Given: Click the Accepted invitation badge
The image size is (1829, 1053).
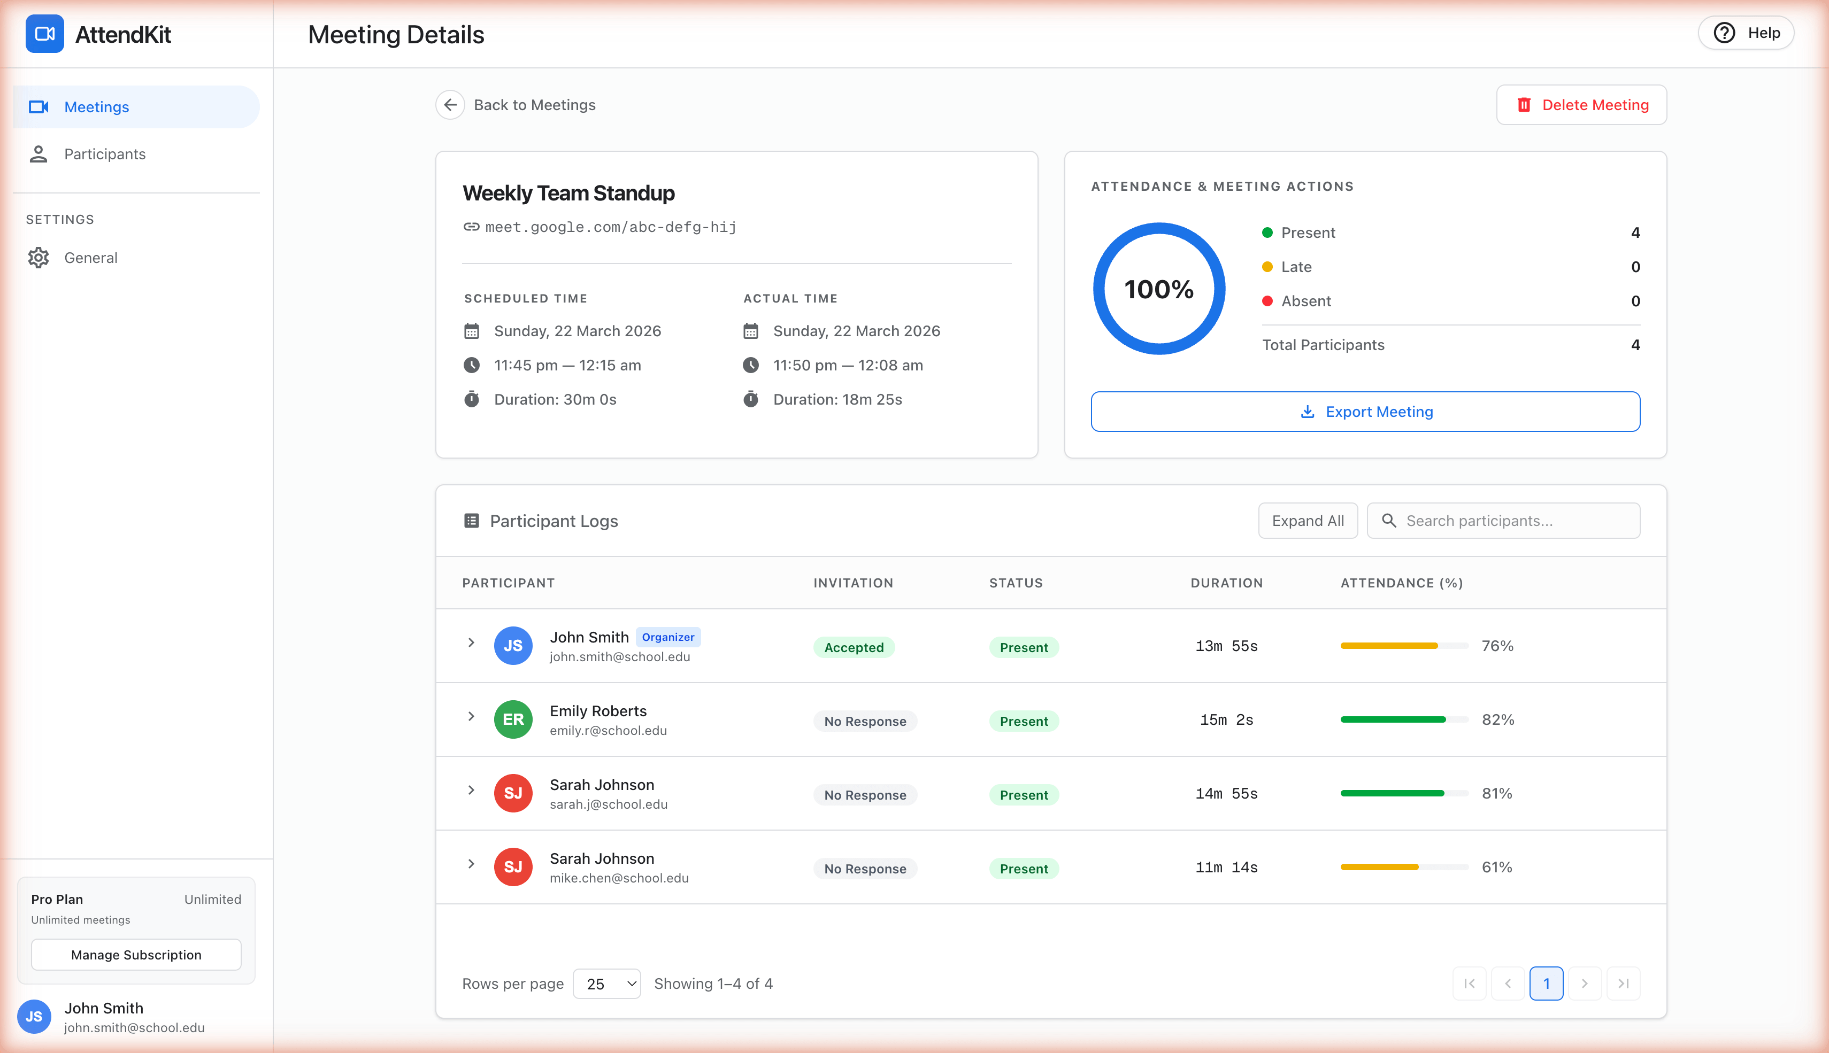Looking at the screenshot, I should point(854,647).
